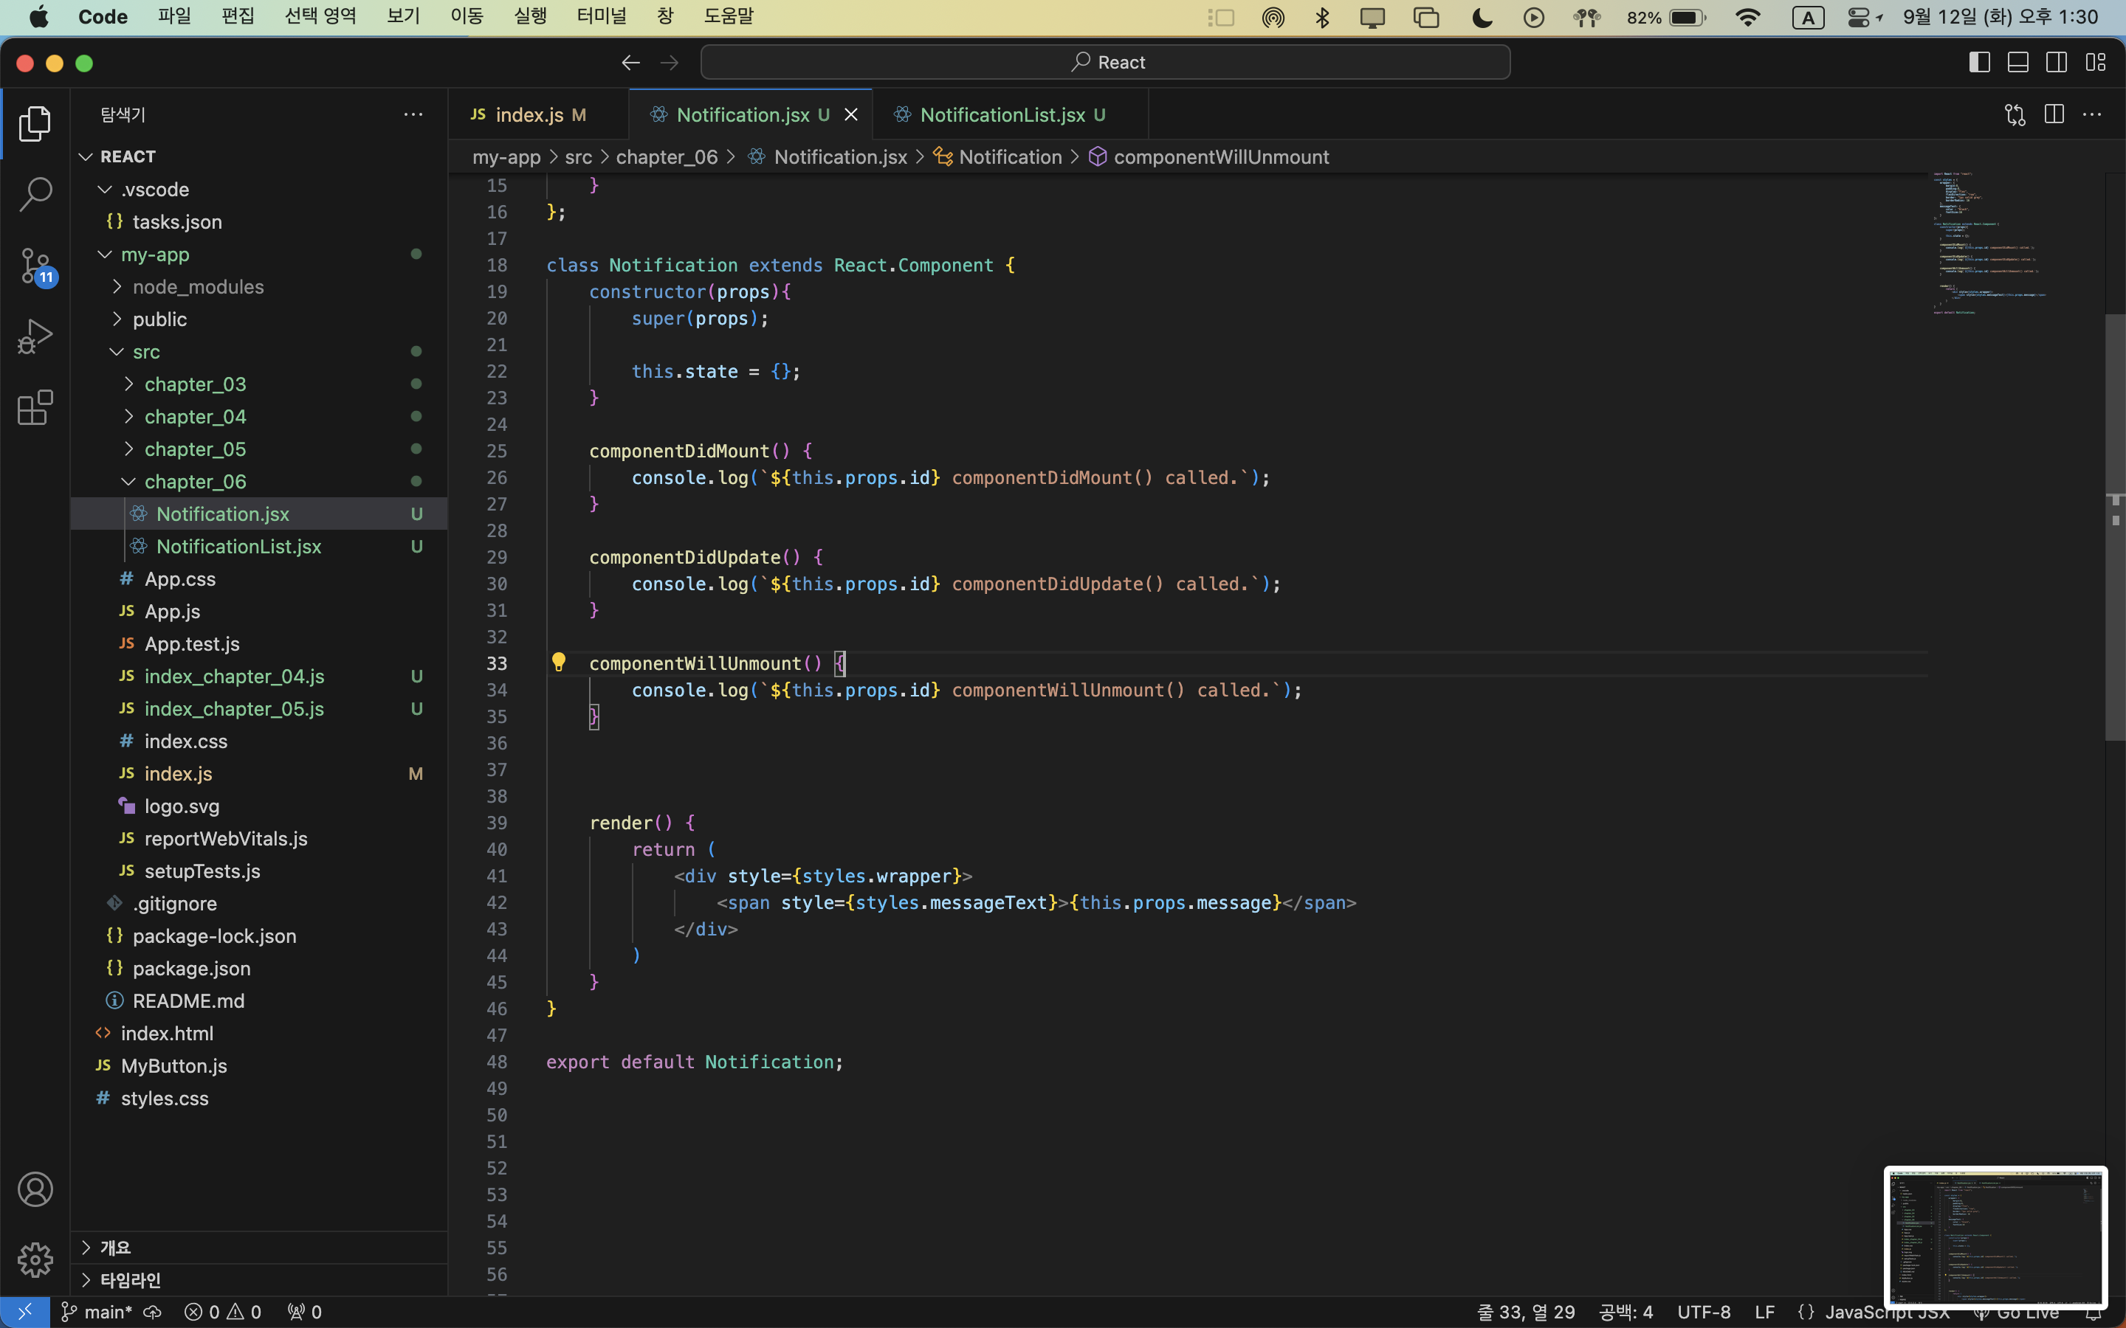Toggle the secondary sidebar visibility
Viewport: 2126px width, 1328px height.
pos(2057,63)
